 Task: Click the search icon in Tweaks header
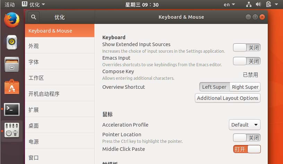(x=33, y=17)
